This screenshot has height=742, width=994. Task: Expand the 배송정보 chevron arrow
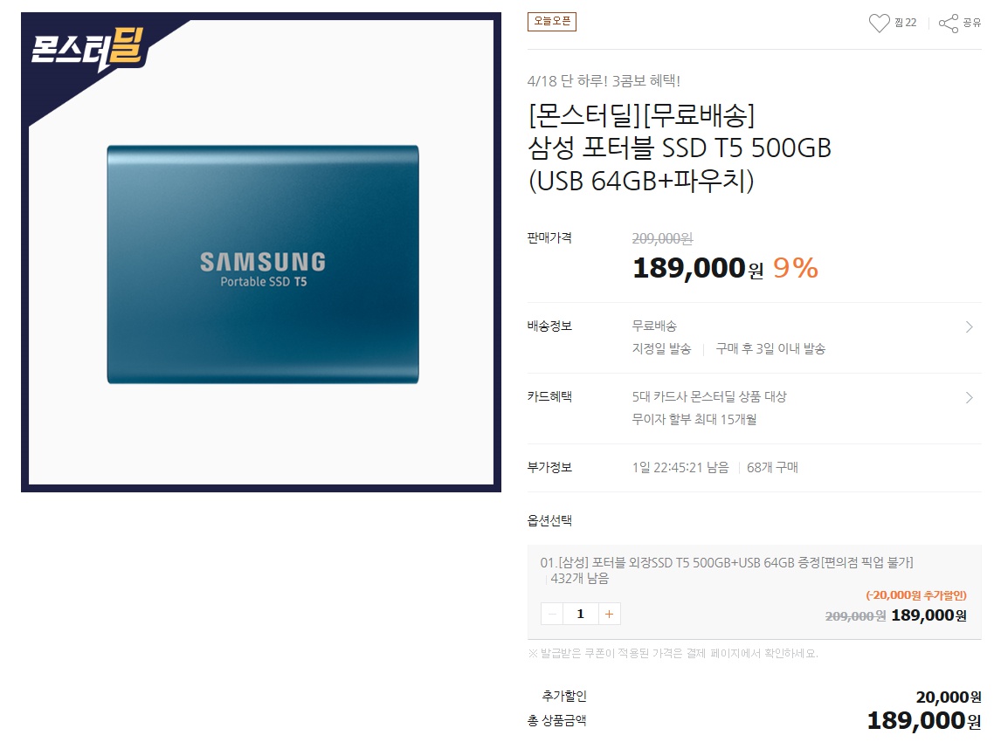tap(969, 327)
